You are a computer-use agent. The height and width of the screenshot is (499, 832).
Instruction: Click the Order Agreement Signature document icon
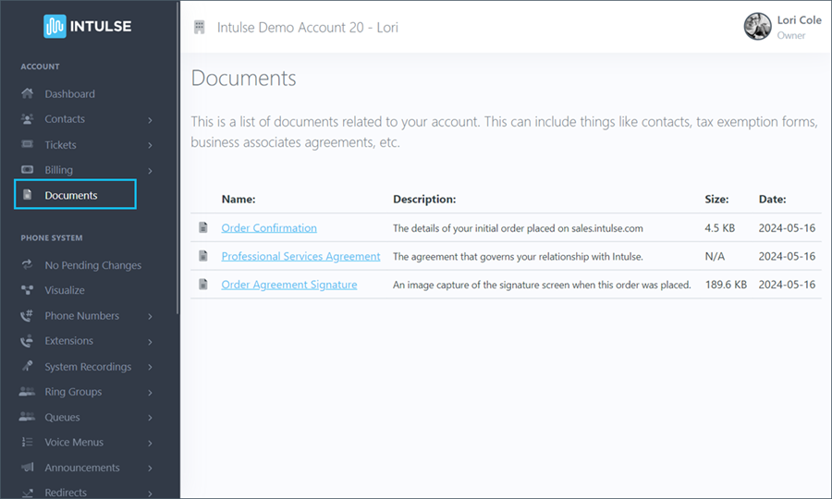click(x=203, y=285)
